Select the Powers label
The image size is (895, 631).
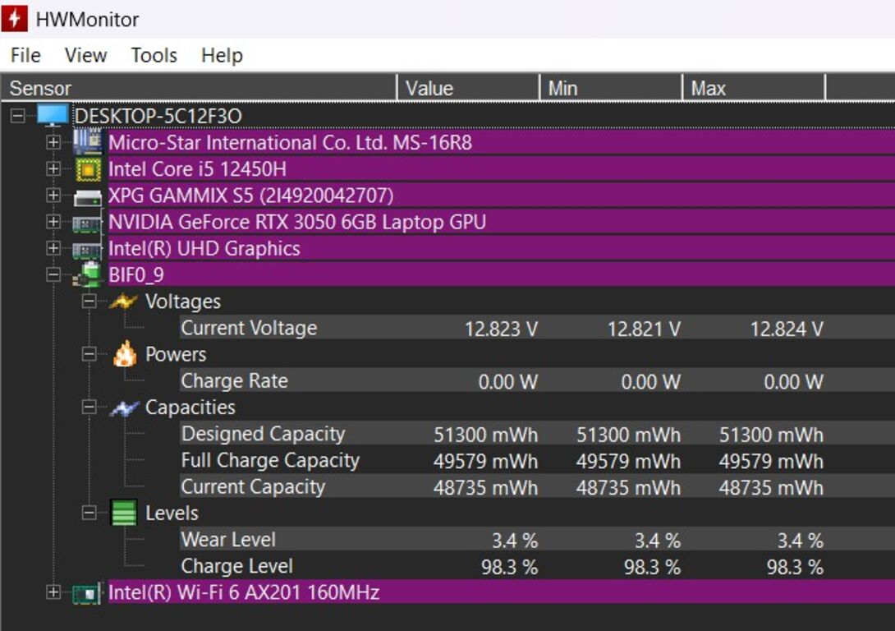pos(176,354)
